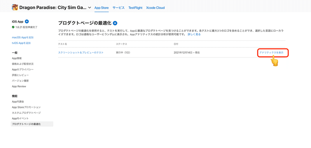
Task: Open 評価とレビュー sidebar item
Action: [20, 75]
